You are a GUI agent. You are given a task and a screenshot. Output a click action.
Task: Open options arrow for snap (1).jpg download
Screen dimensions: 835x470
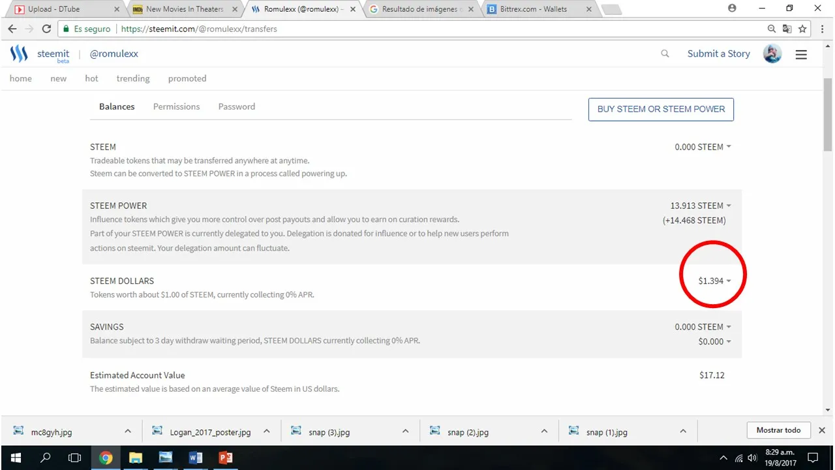point(683,431)
